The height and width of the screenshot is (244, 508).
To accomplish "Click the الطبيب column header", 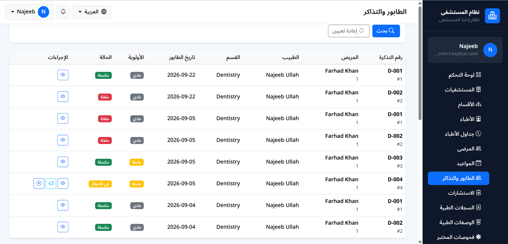I will [291, 57].
